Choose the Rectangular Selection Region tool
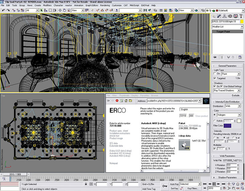Viewport: 245px width, 191px height. point(50,10)
